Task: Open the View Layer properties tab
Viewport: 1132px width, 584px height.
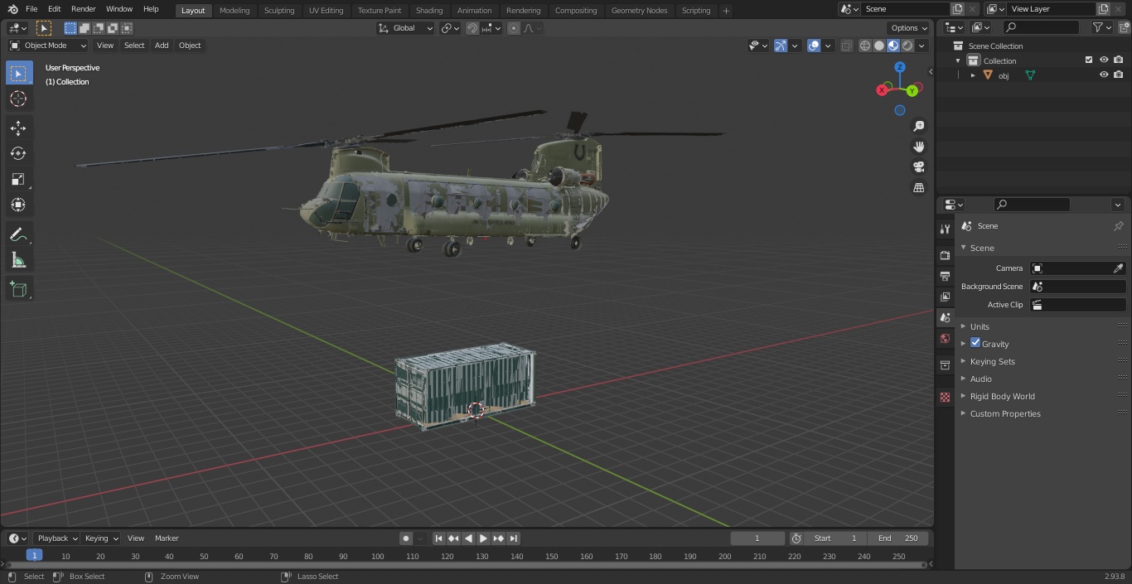Action: pyautogui.click(x=945, y=297)
